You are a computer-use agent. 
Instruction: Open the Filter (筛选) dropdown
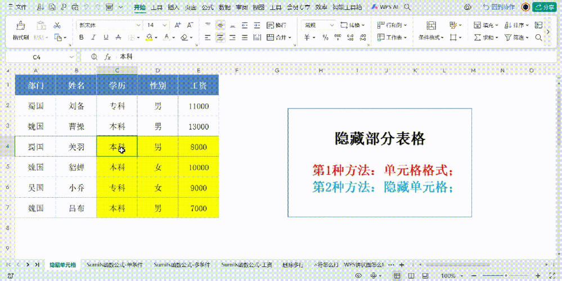point(516,37)
